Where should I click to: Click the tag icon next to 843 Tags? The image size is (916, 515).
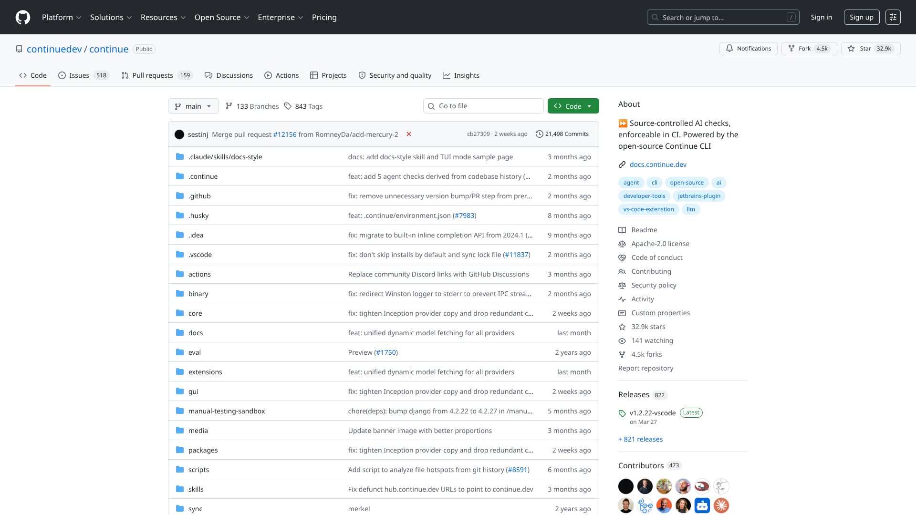coord(288,106)
